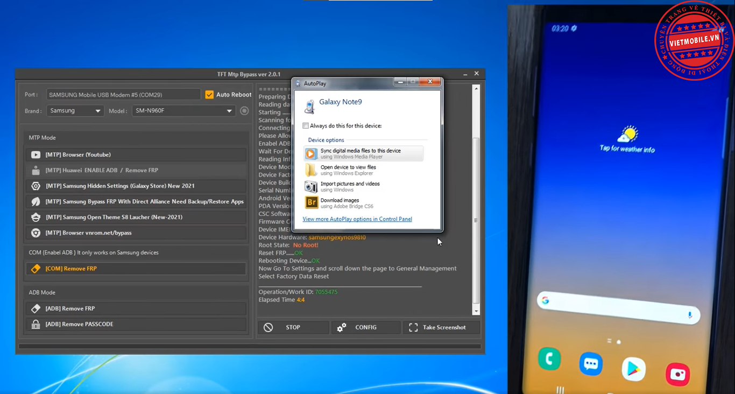This screenshot has width=735, height=394.
Task: Open the Model SM-N960F dropdown
Action: click(x=183, y=111)
